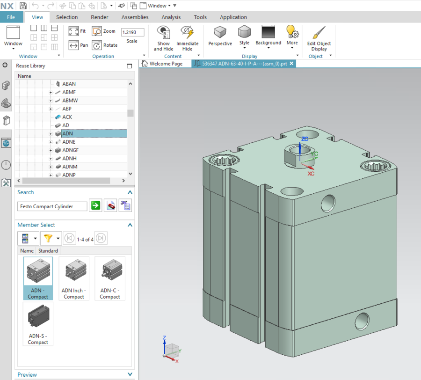Select the Fit view operation icon
The height and width of the screenshot is (380, 421).
73,31
